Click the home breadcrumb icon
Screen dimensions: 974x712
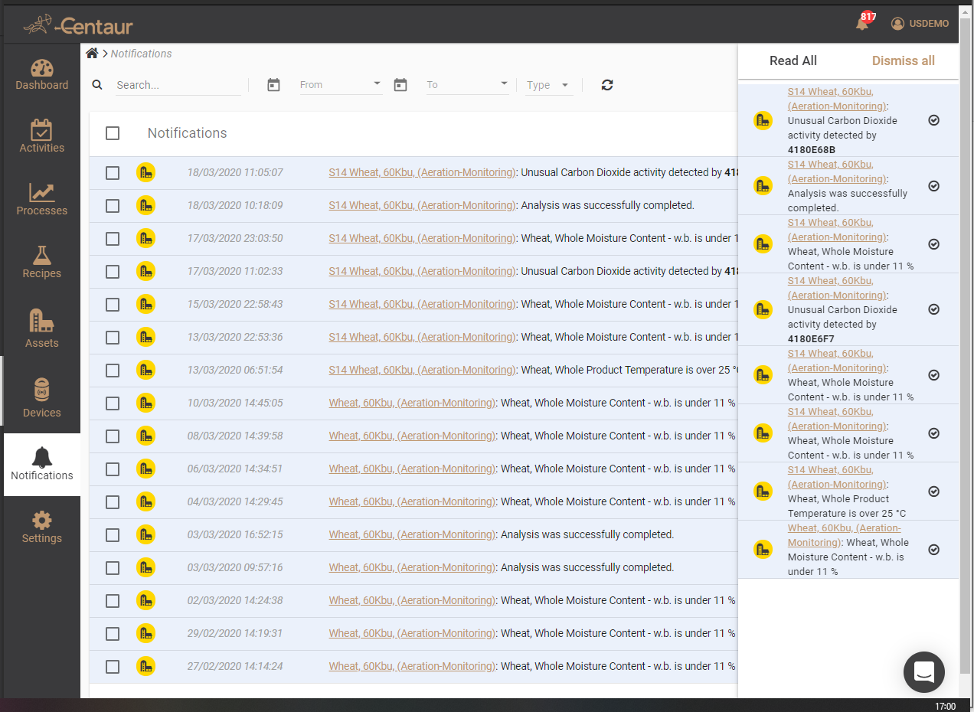(92, 53)
